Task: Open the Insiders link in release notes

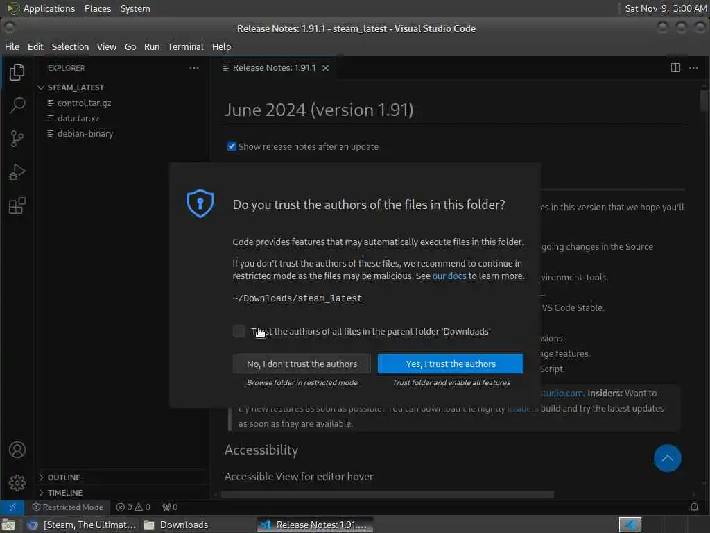Action: (x=523, y=408)
